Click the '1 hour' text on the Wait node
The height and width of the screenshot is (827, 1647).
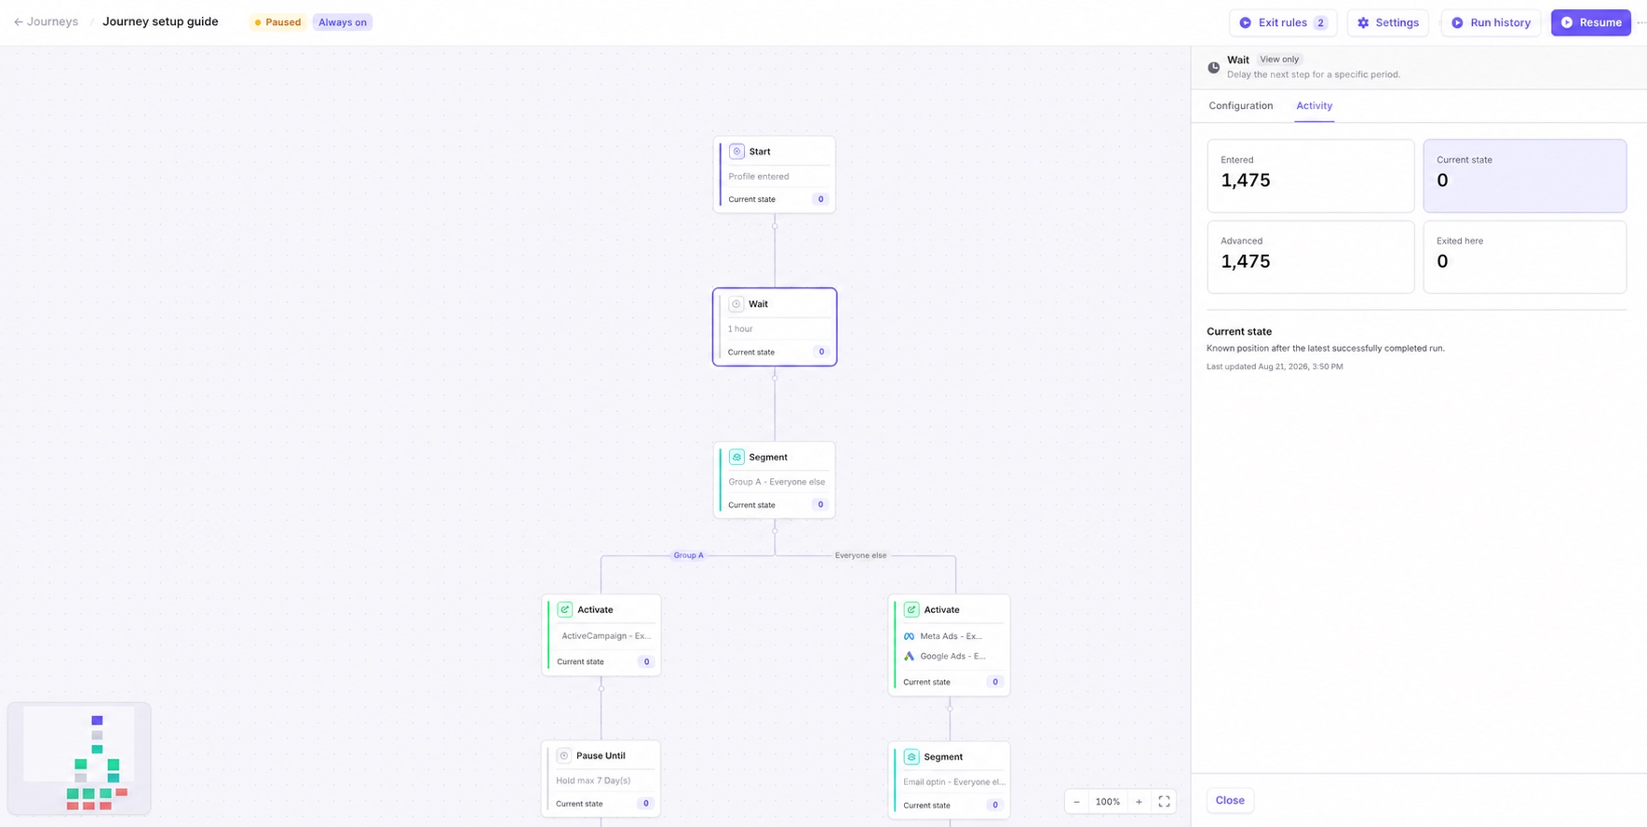tap(740, 329)
